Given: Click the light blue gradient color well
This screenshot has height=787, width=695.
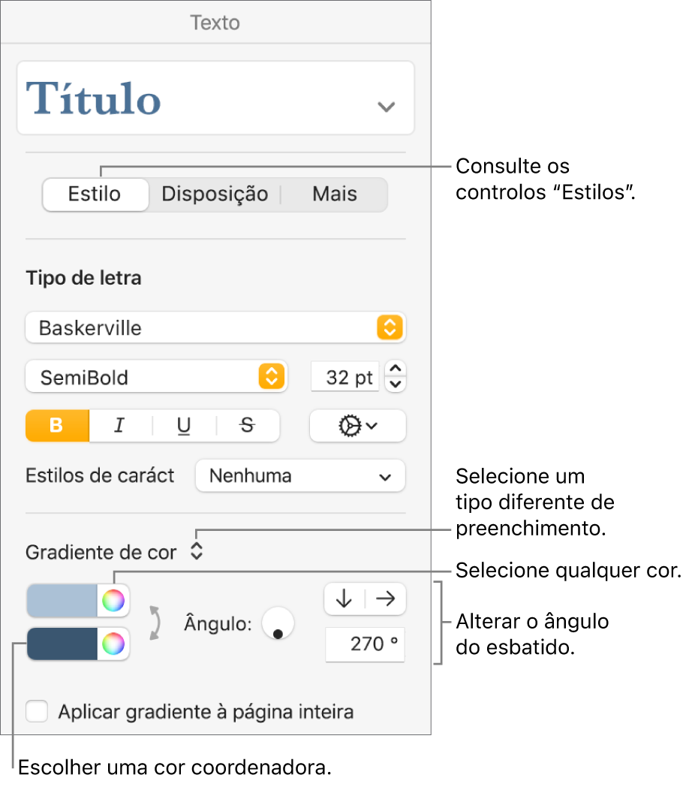Looking at the screenshot, I should [62, 600].
